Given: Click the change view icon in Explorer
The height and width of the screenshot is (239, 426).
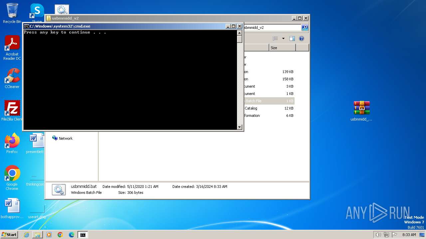Looking at the screenshot, I should coord(275,39).
